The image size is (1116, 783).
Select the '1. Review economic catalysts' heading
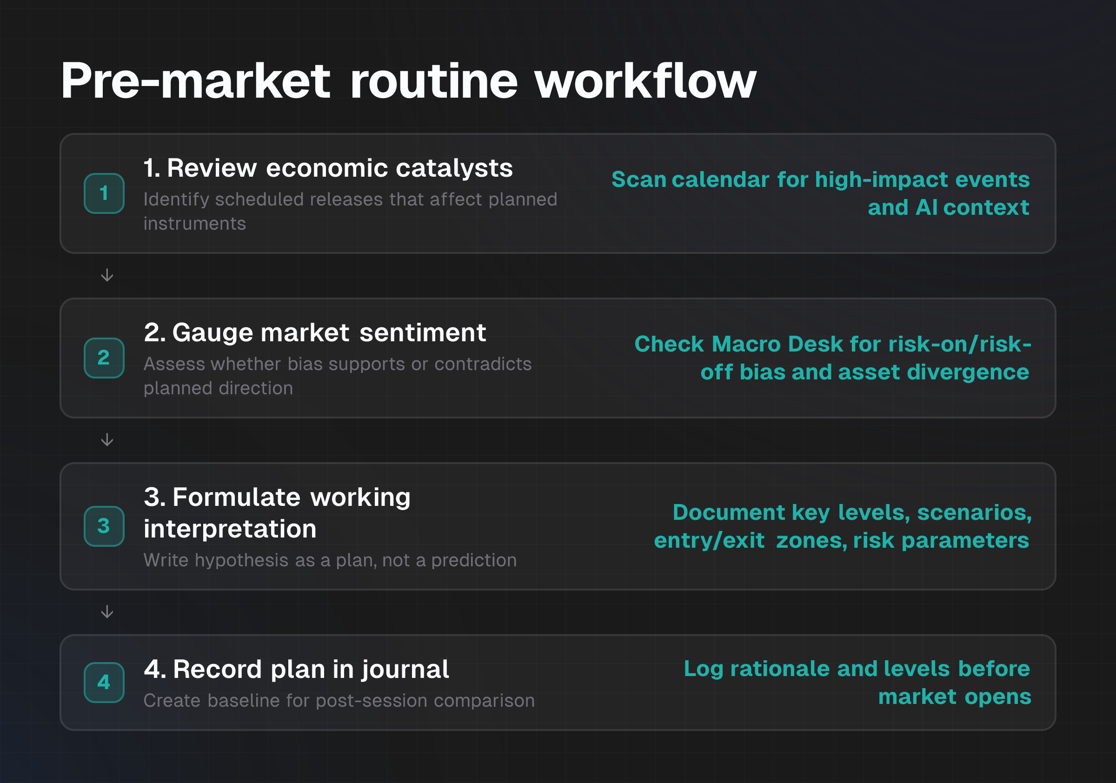point(328,168)
